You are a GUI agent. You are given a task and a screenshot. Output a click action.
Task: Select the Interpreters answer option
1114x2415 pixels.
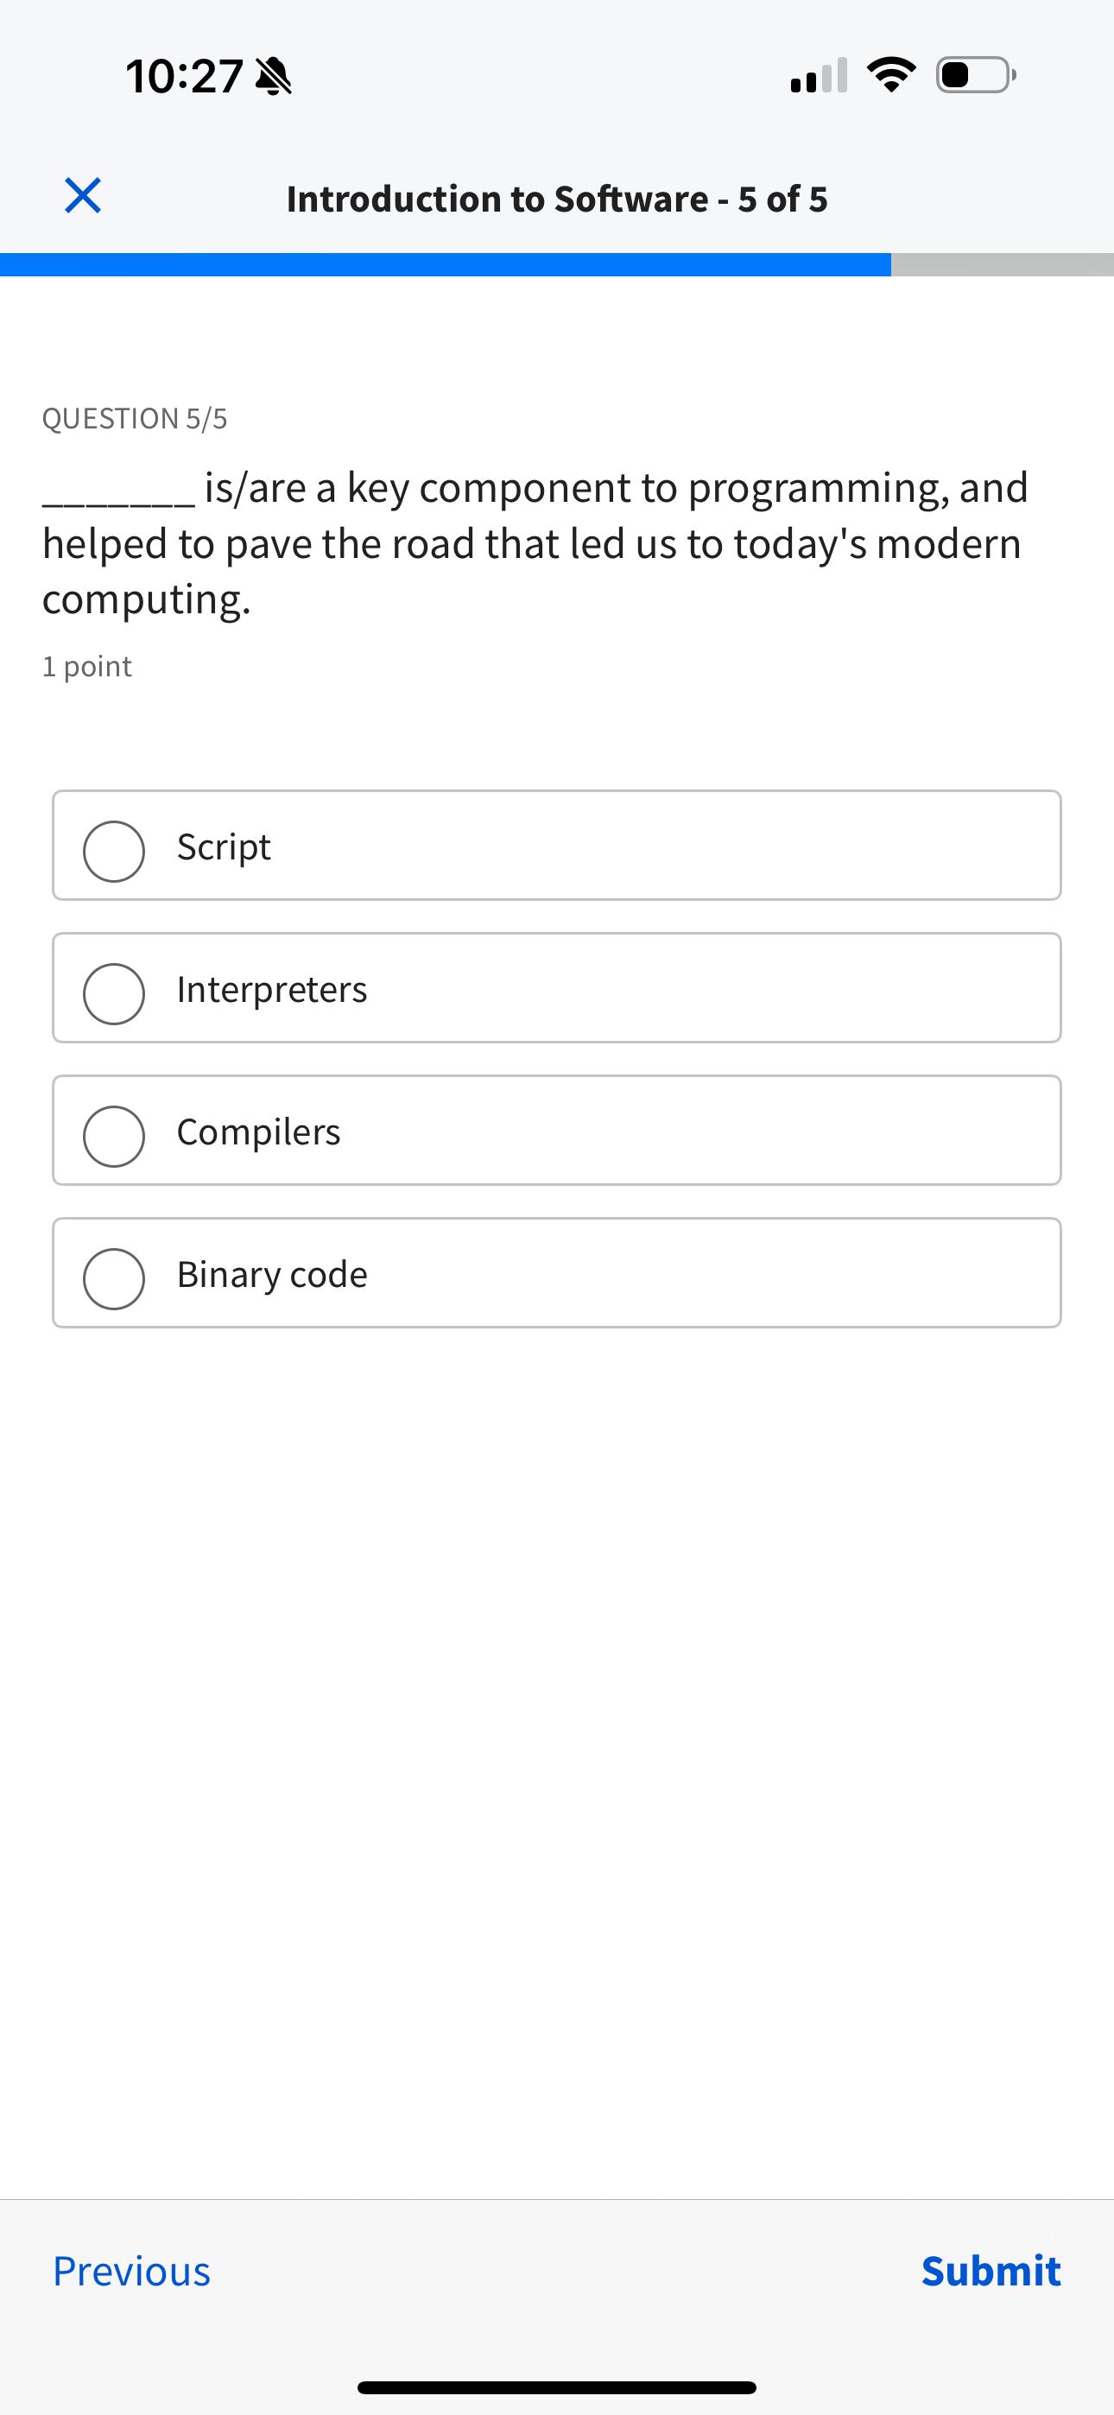pyautogui.click(x=557, y=988)
